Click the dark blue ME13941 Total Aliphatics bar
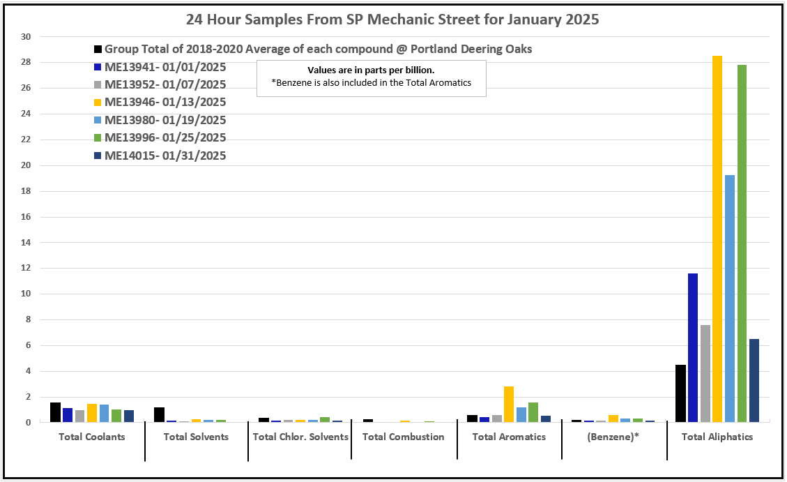Viewport: 787px width, 482px height. click(x=693, y=347)
